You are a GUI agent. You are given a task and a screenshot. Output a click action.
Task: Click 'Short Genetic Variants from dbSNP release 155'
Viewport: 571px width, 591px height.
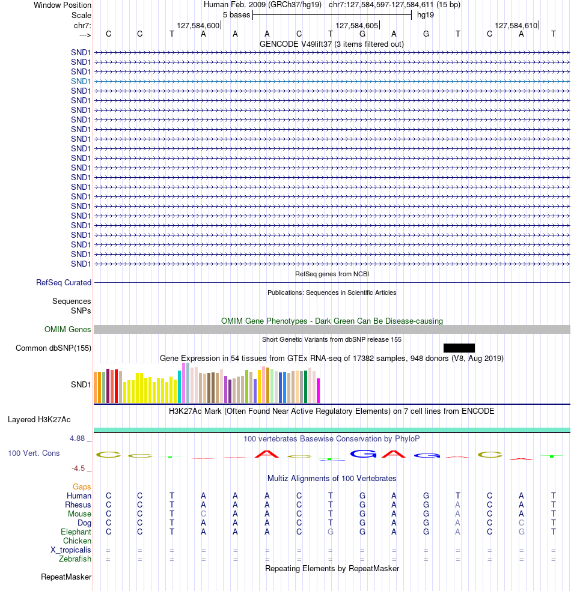click(x=332, y=339)
